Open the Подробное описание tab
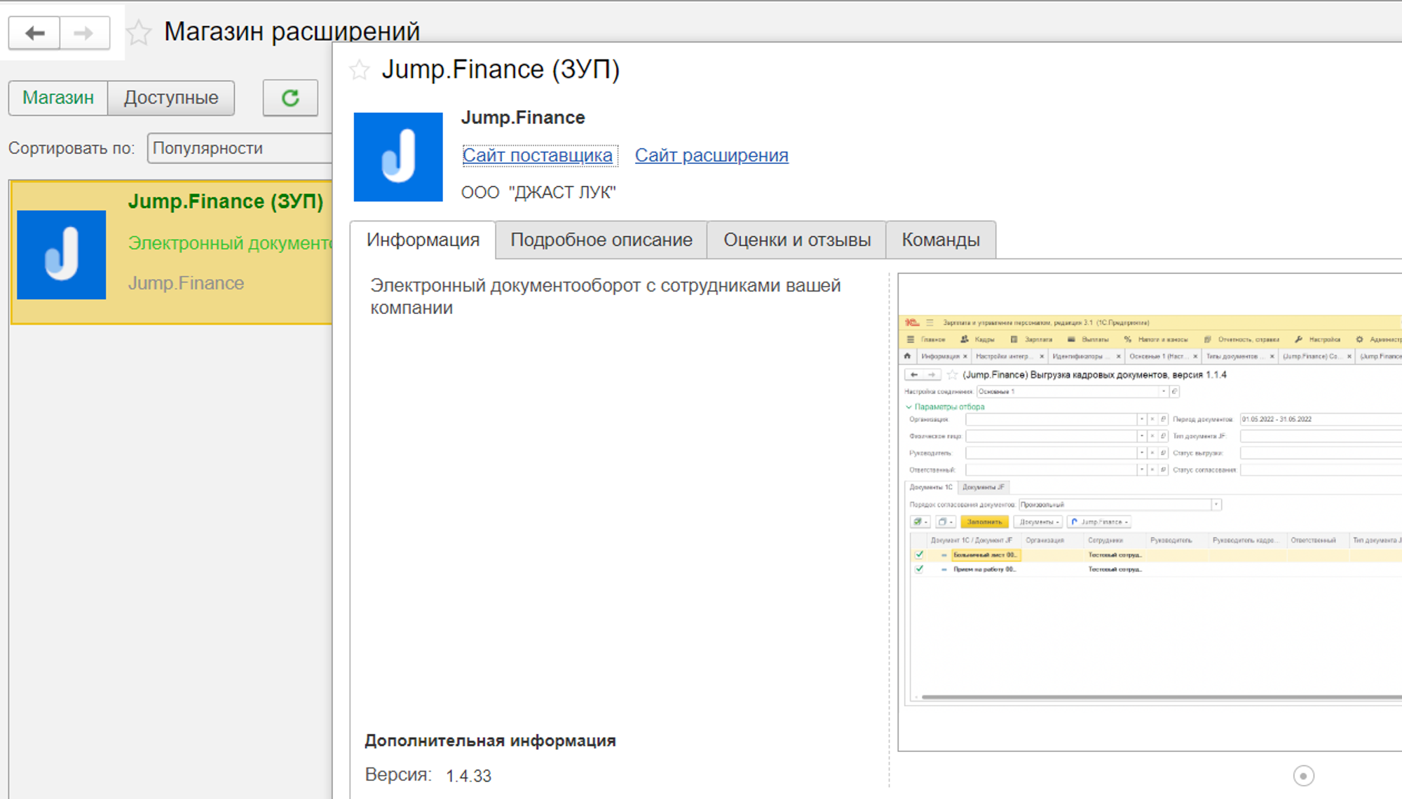 tap(601, 240)
